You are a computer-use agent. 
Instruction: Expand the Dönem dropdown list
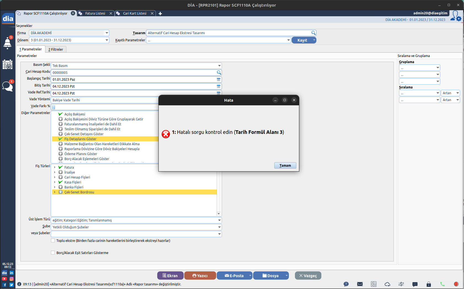point(107,40)
